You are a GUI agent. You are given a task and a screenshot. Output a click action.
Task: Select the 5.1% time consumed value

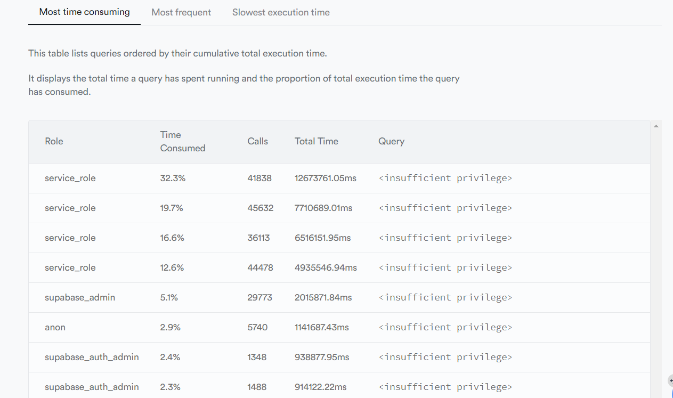tap(169, 297)
